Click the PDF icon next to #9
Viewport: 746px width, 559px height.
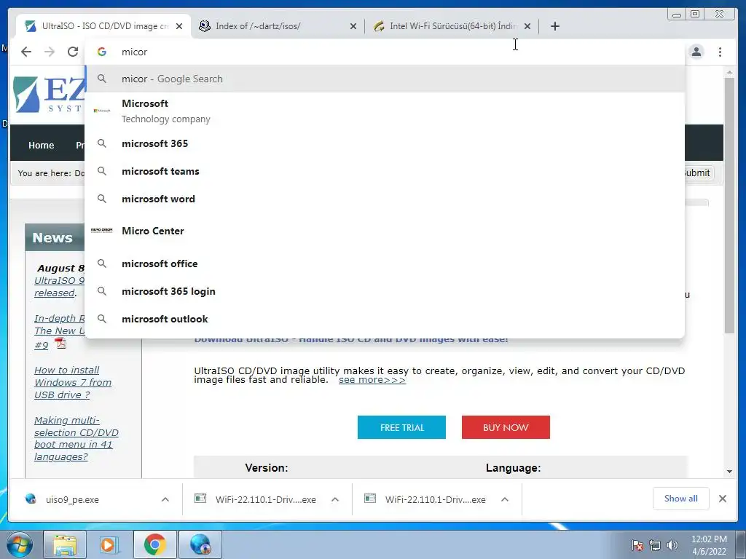pos(60,344)
